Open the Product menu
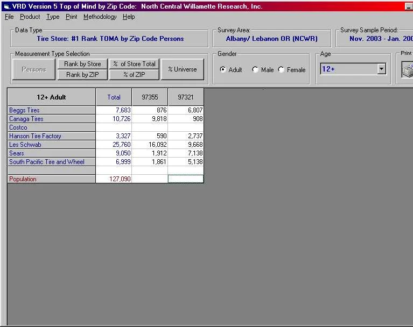413x327 pixels. click(x=30, y=17)
